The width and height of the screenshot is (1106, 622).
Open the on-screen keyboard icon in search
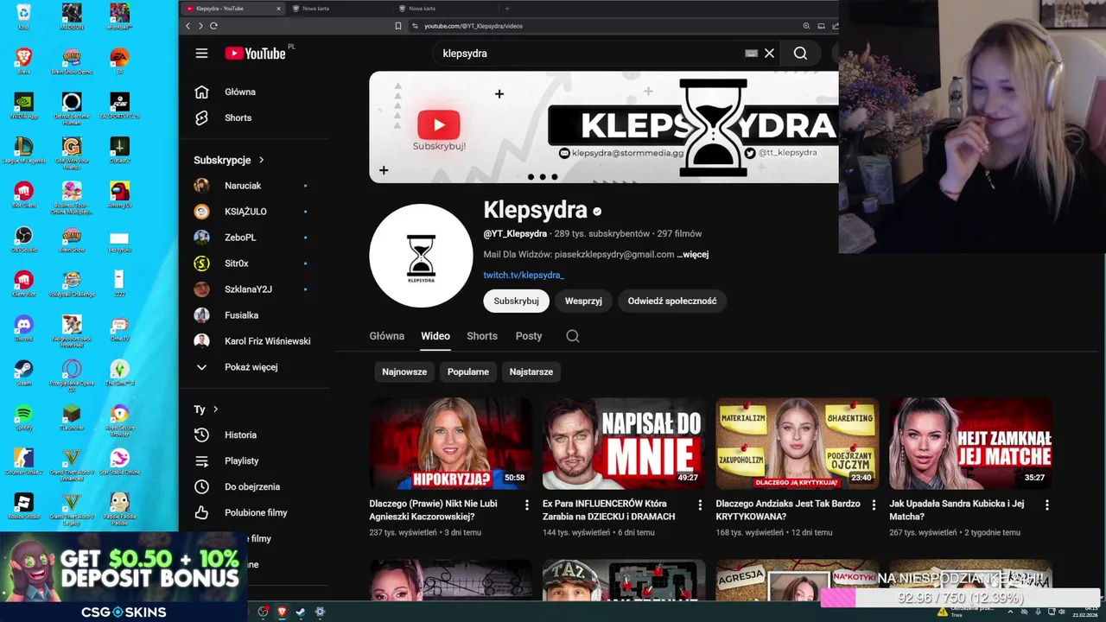[x=751, y=54]
